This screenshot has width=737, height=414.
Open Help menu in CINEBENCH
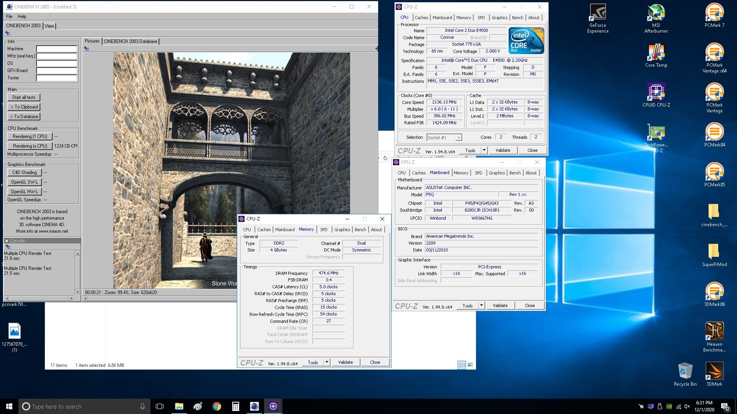pyautogui.click(x=22, y=16)
